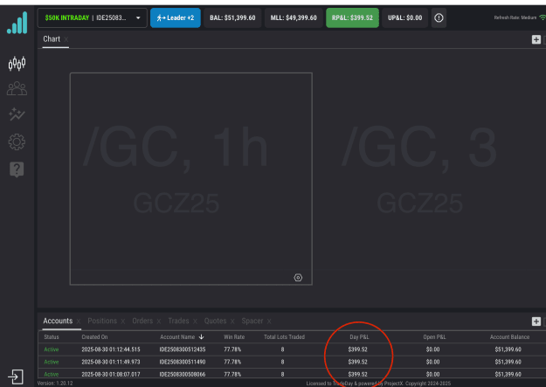Click the UP&L: $0.00 indicator
This screenshot has width=546, height=387.
coord(405,17)
